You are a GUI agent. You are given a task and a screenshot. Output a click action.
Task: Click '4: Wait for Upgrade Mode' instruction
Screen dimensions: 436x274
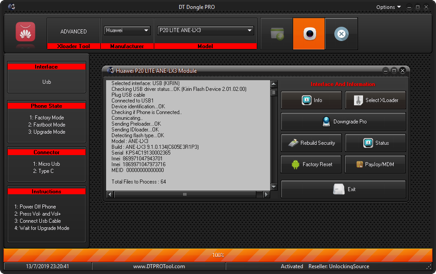click(42, 228)
